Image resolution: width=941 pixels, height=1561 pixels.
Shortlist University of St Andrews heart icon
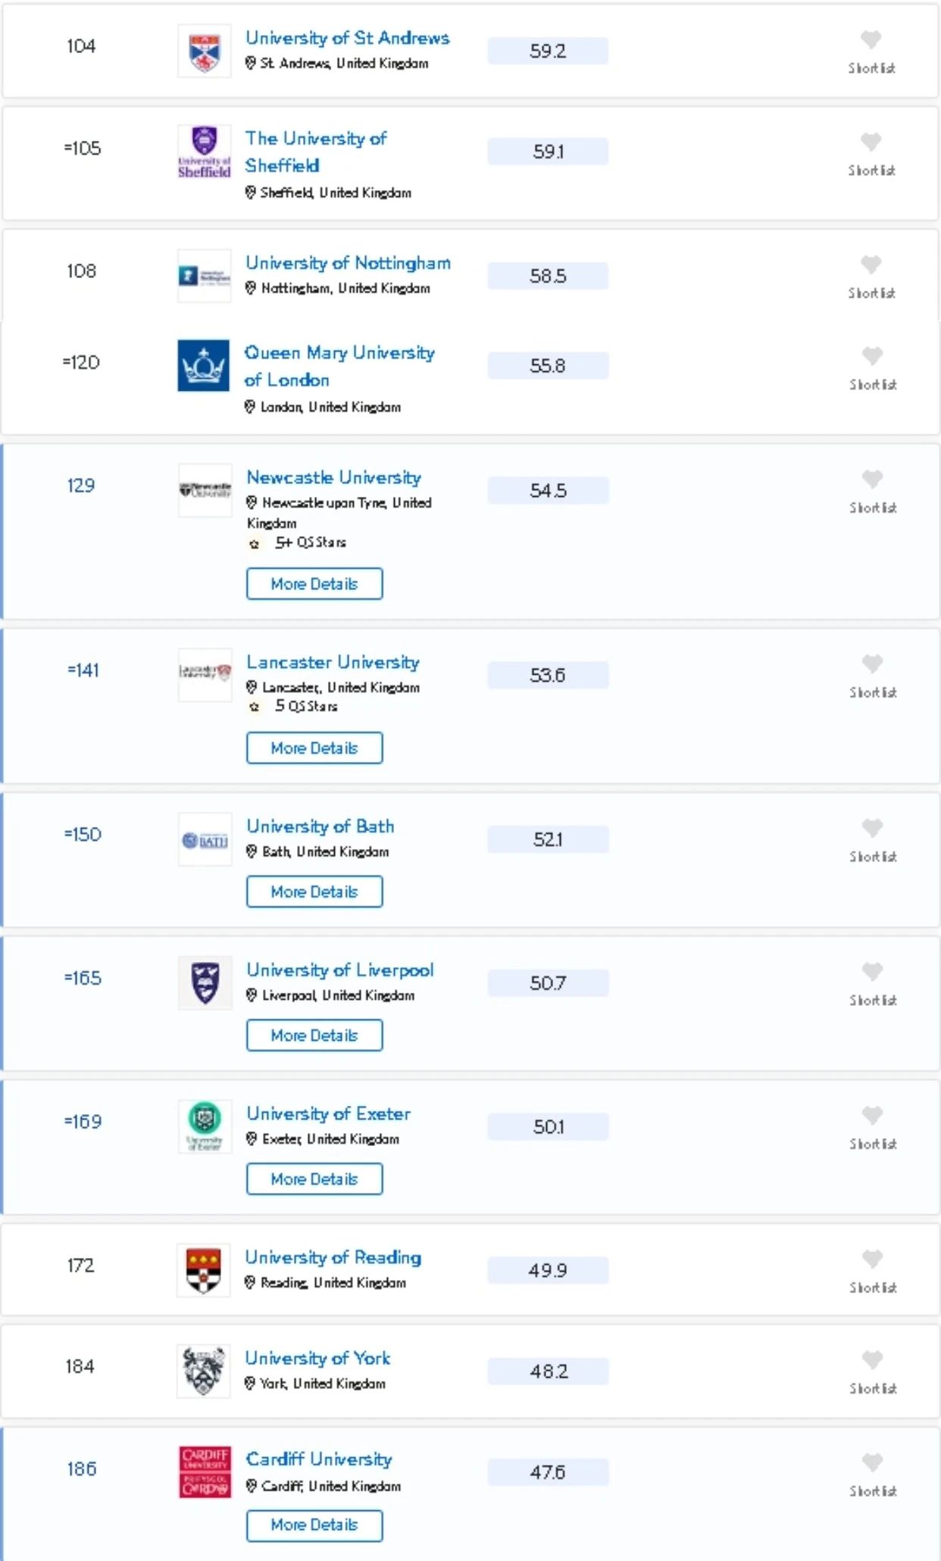(871, 39)
